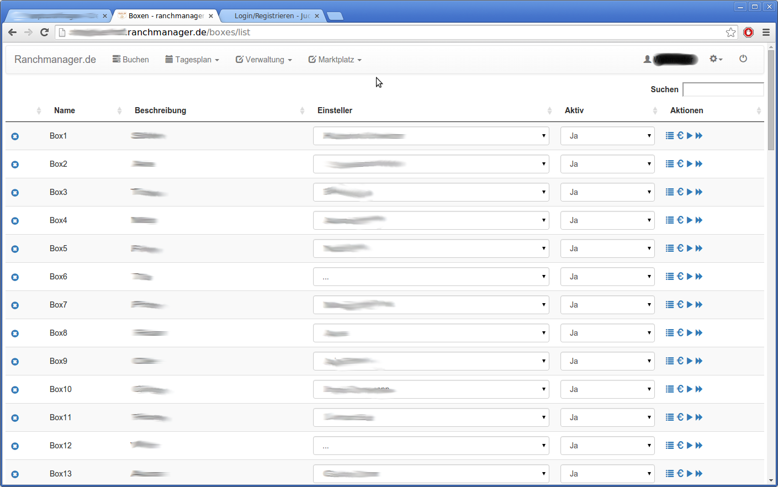This screenshot has width=778, height=487.
Task: Open the Aktiv dropdown for Box1
Action: pos(607,136)
